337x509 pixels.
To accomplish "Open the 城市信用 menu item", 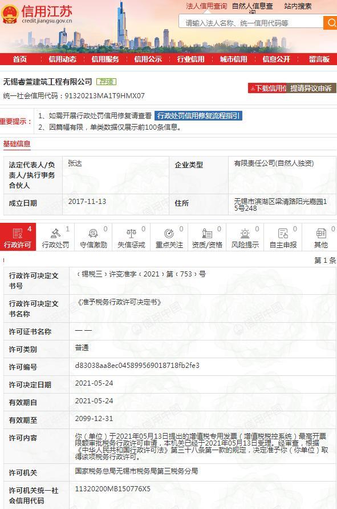I will coord(234,59).
